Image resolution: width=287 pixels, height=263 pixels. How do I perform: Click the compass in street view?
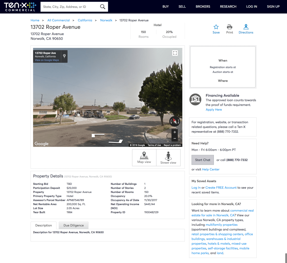tap(174, 121)
